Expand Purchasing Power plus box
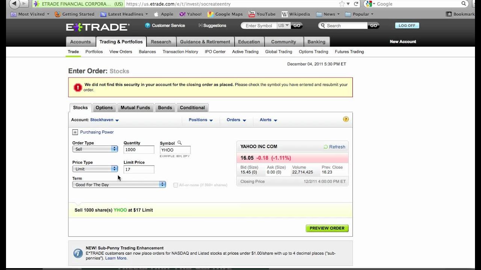 coord(75,132)
